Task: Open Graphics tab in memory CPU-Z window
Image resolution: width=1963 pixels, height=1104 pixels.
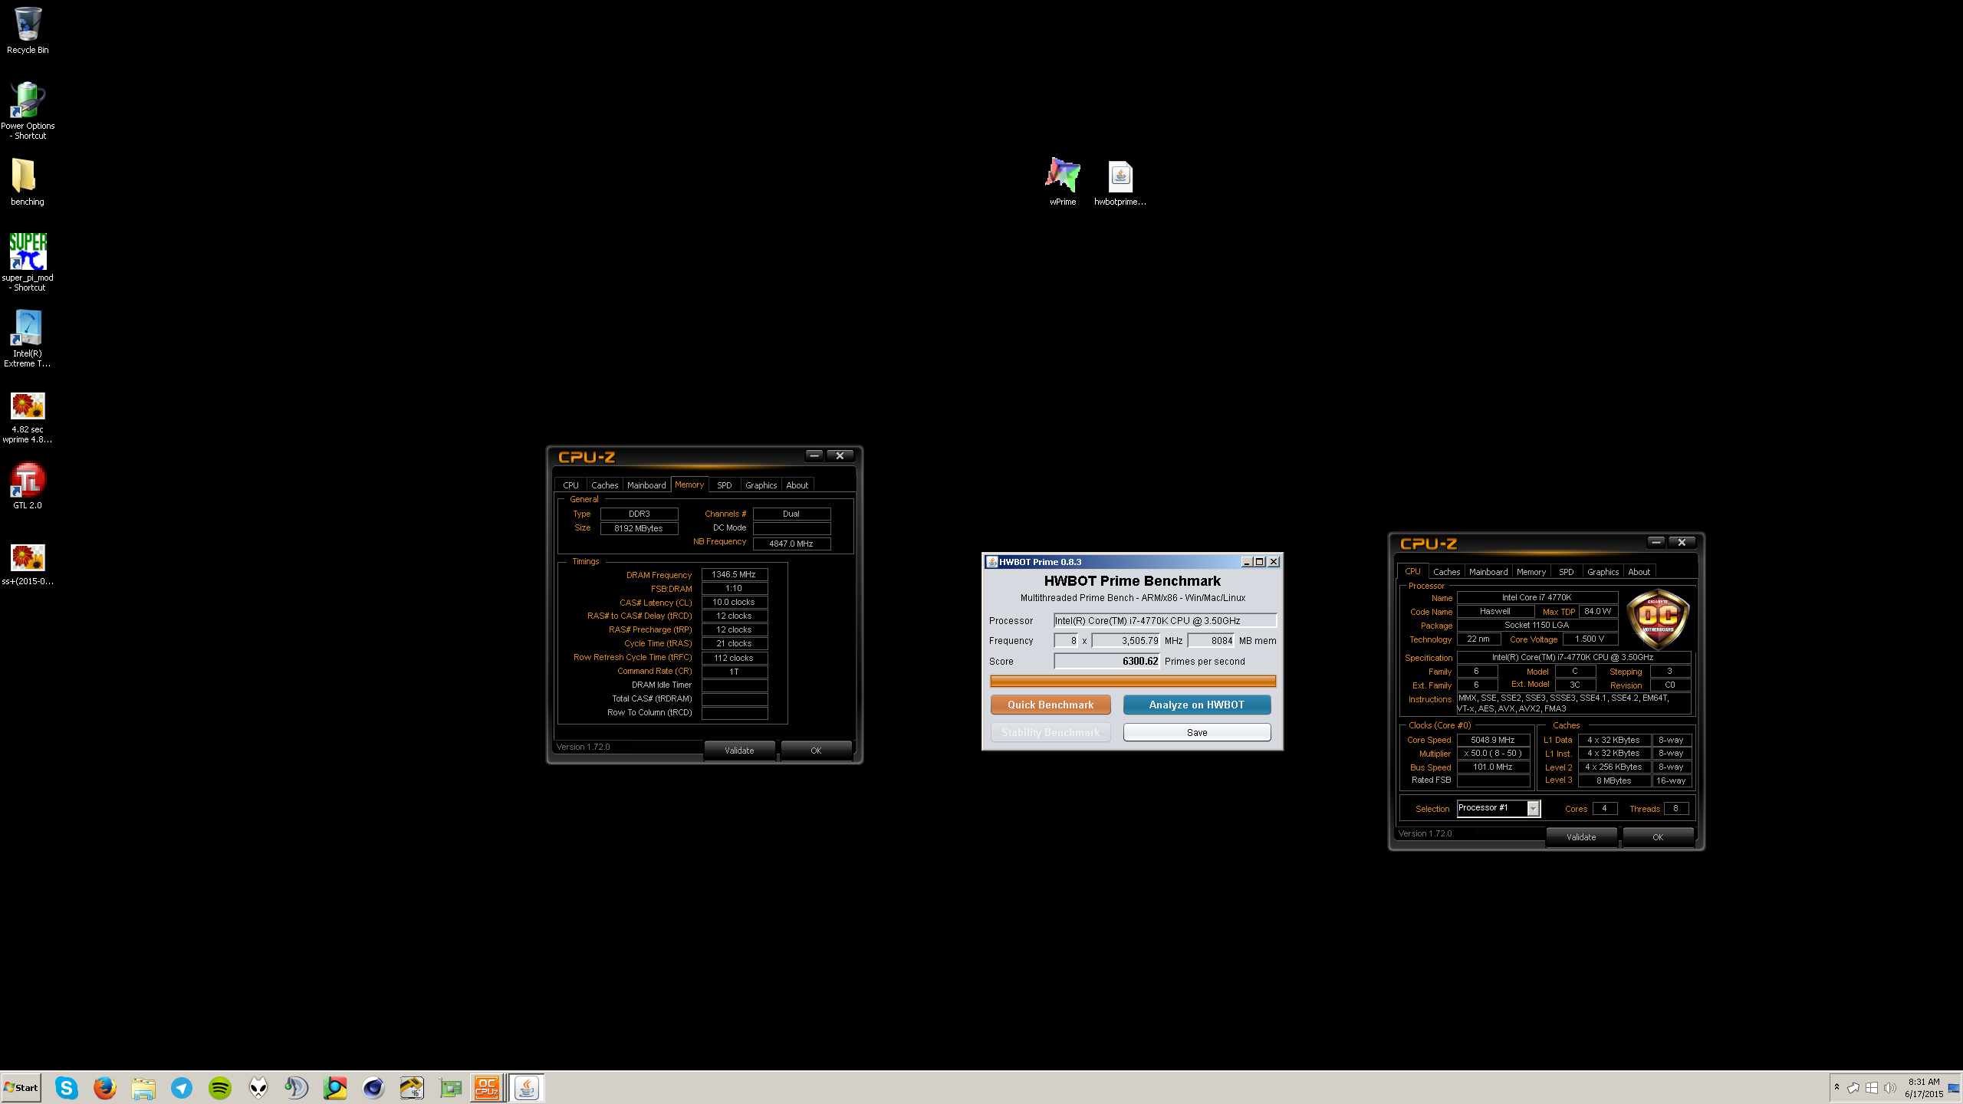Action: [x=761, y=485]
